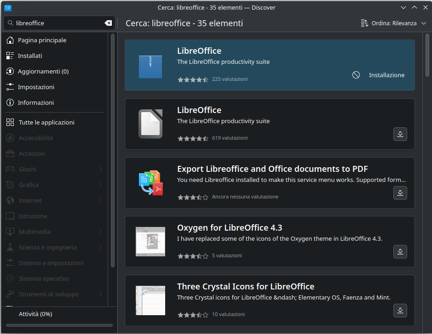Open Aggiornamenti (0) page
The height and width of the screenshot is (334, 432).
coord(43,71)
